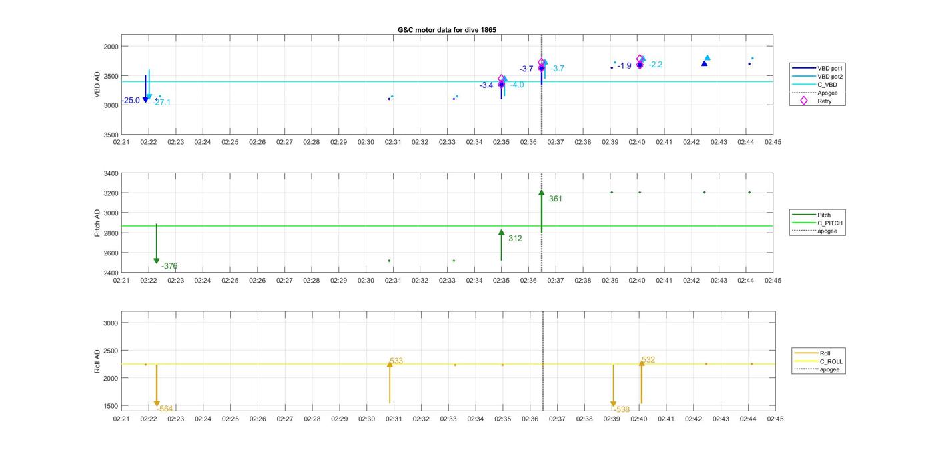Click the '-538' roll data label
The height and width of the screenshot is (462, 934).
point(622,409)
